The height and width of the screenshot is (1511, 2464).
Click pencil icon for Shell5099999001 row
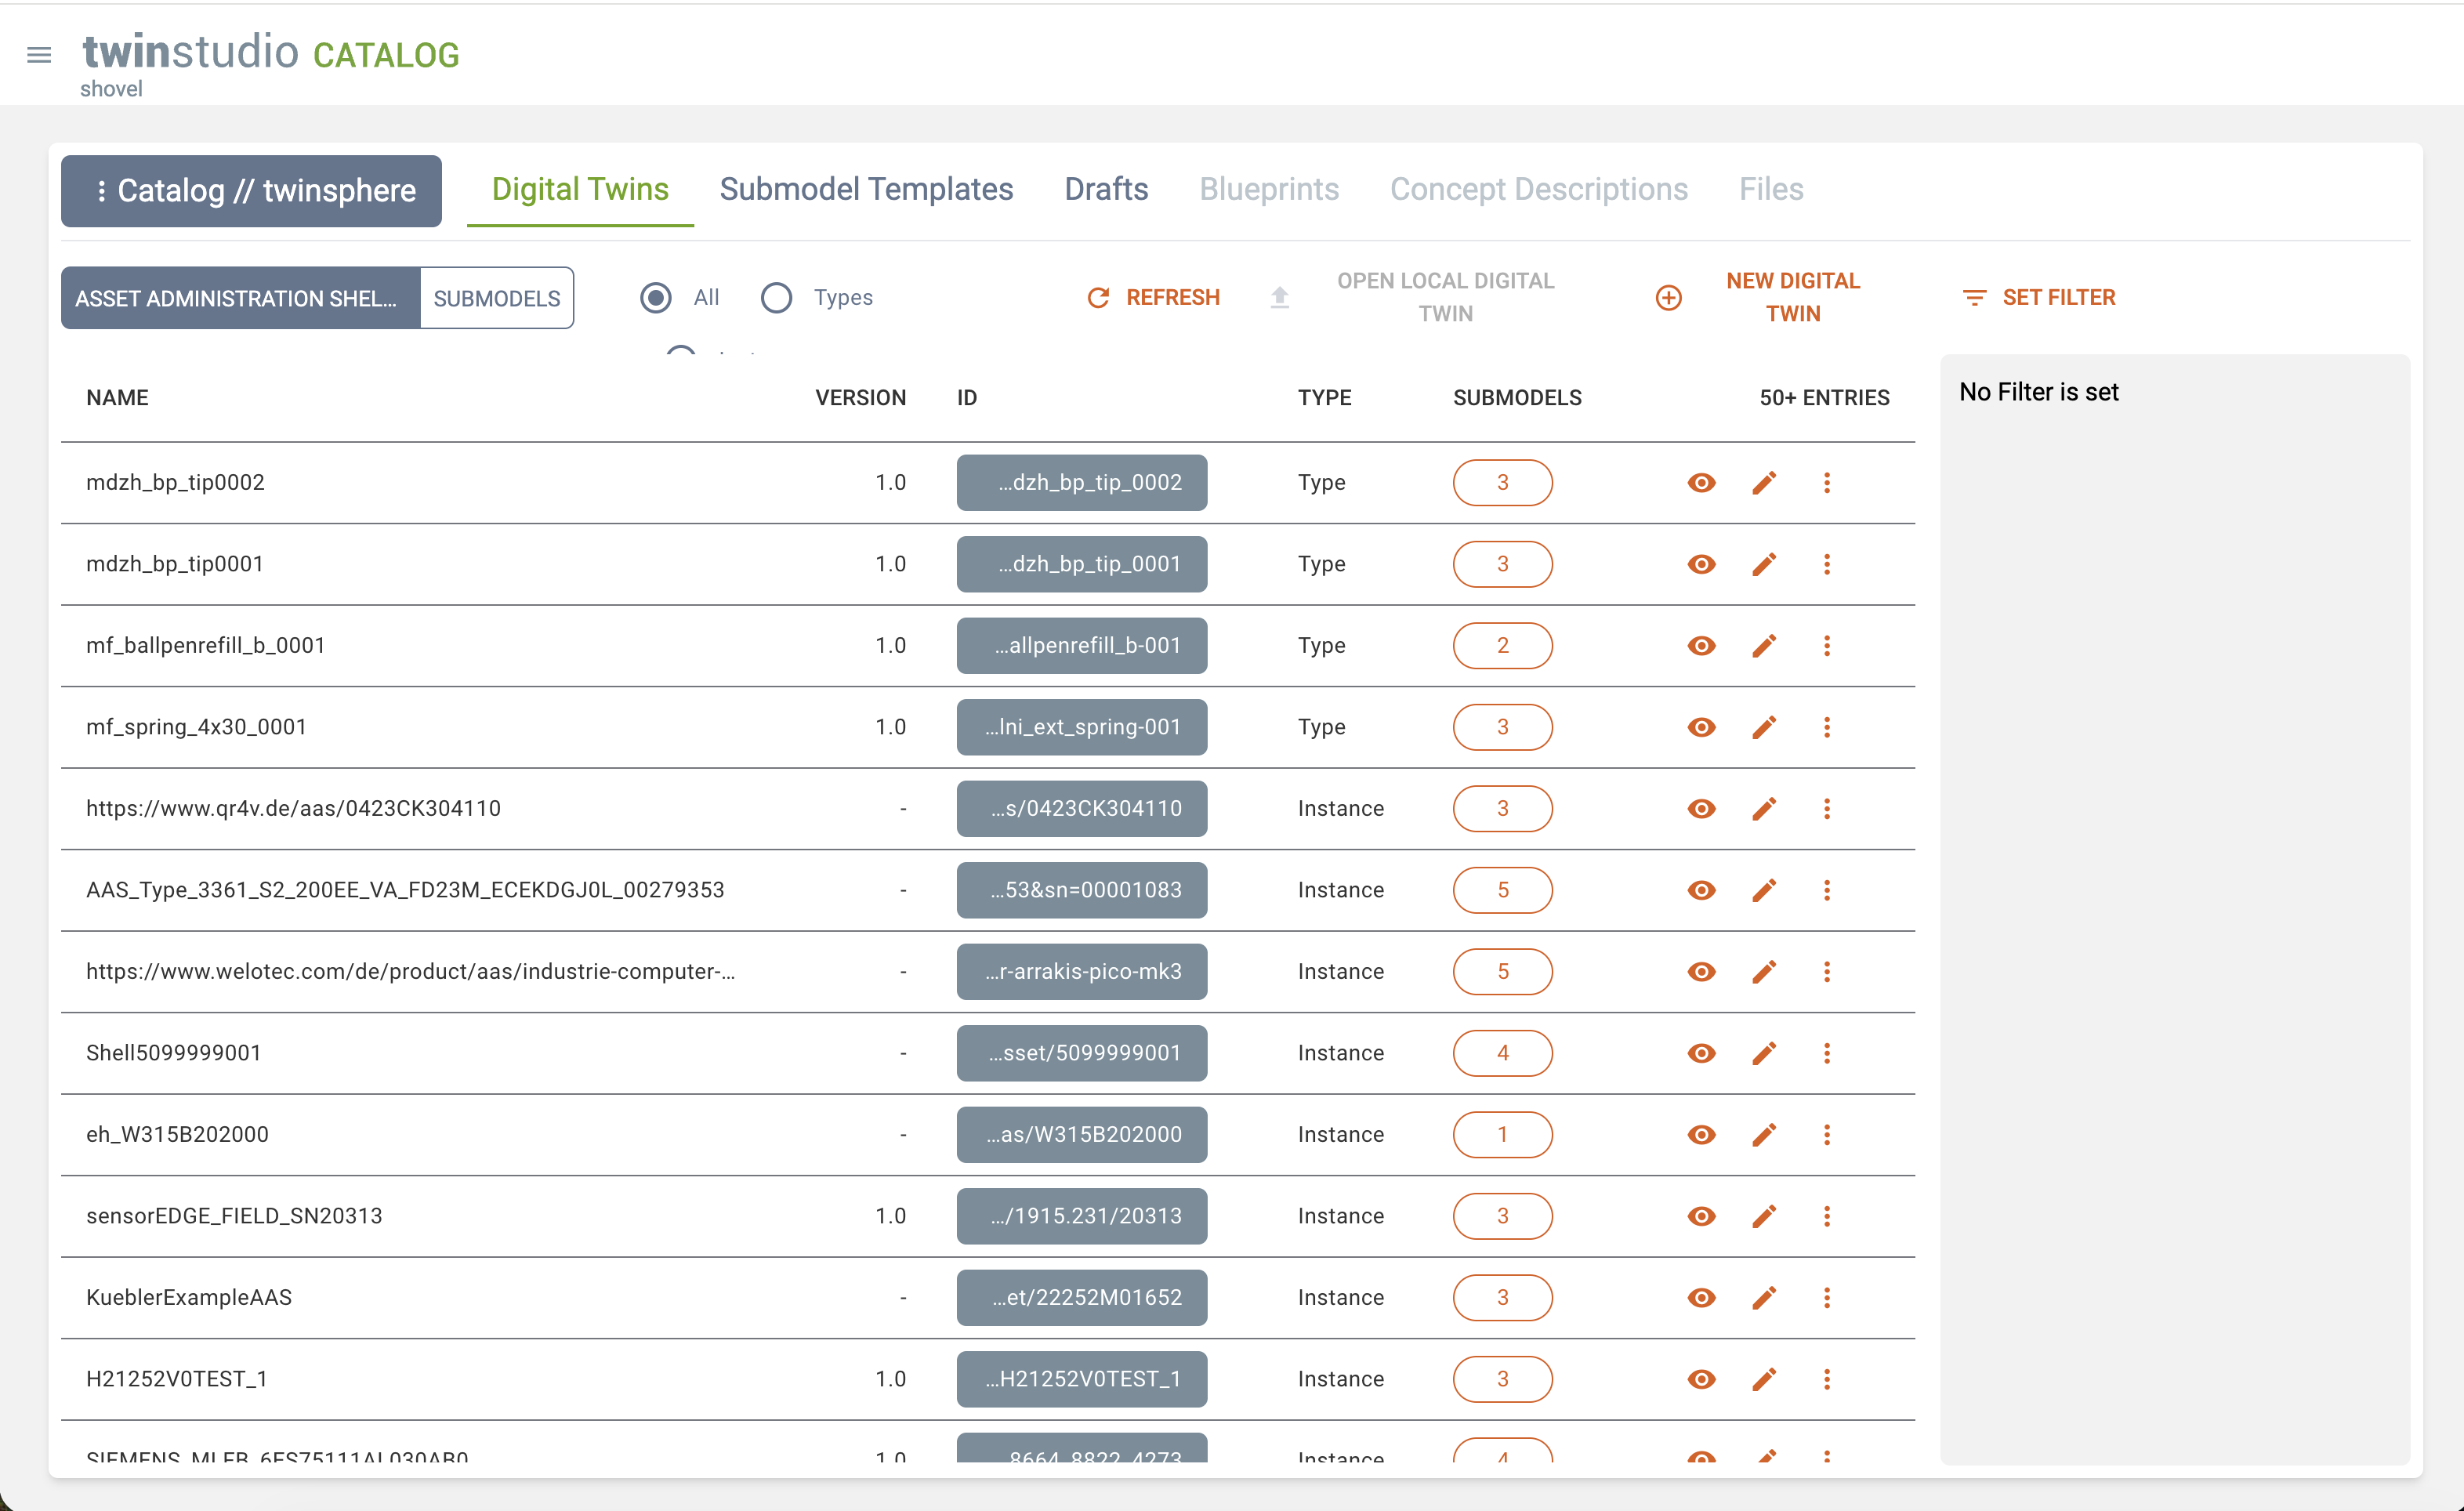[1764, 1053]
